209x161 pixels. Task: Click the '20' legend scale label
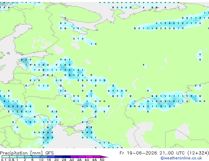click(x=56, y=160)
